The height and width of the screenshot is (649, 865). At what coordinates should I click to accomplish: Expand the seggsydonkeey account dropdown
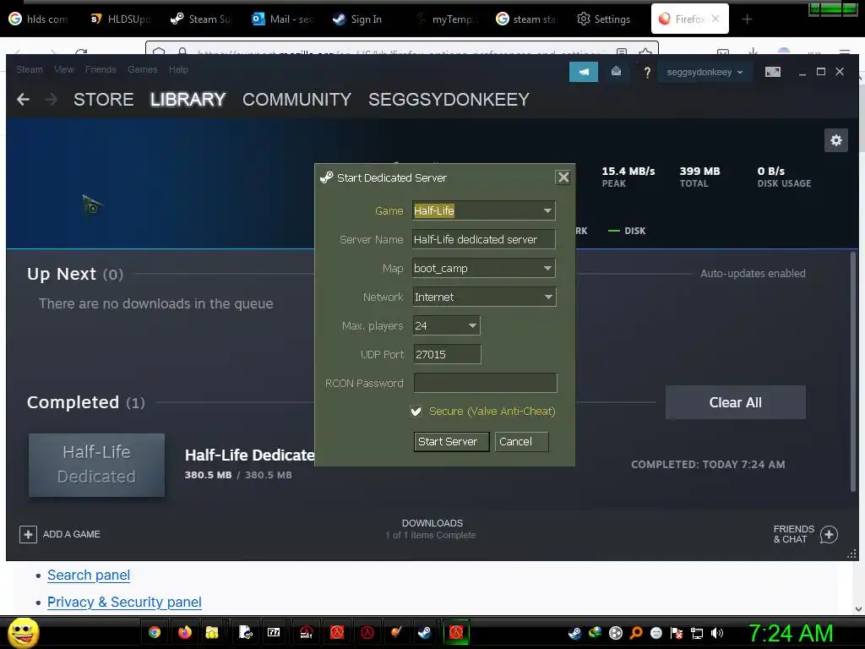coord(705,72)
